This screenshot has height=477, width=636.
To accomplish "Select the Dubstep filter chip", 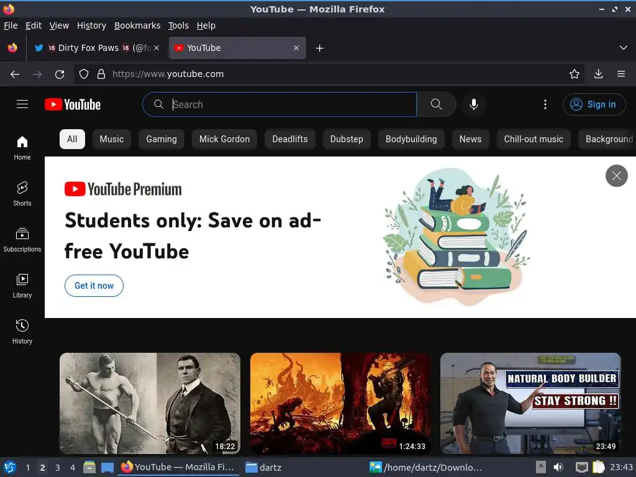I will [x=347, y=139].
